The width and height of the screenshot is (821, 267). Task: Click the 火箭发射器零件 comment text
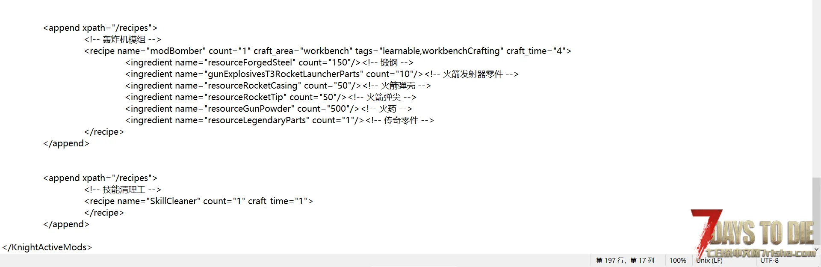[x=473, y=74]
